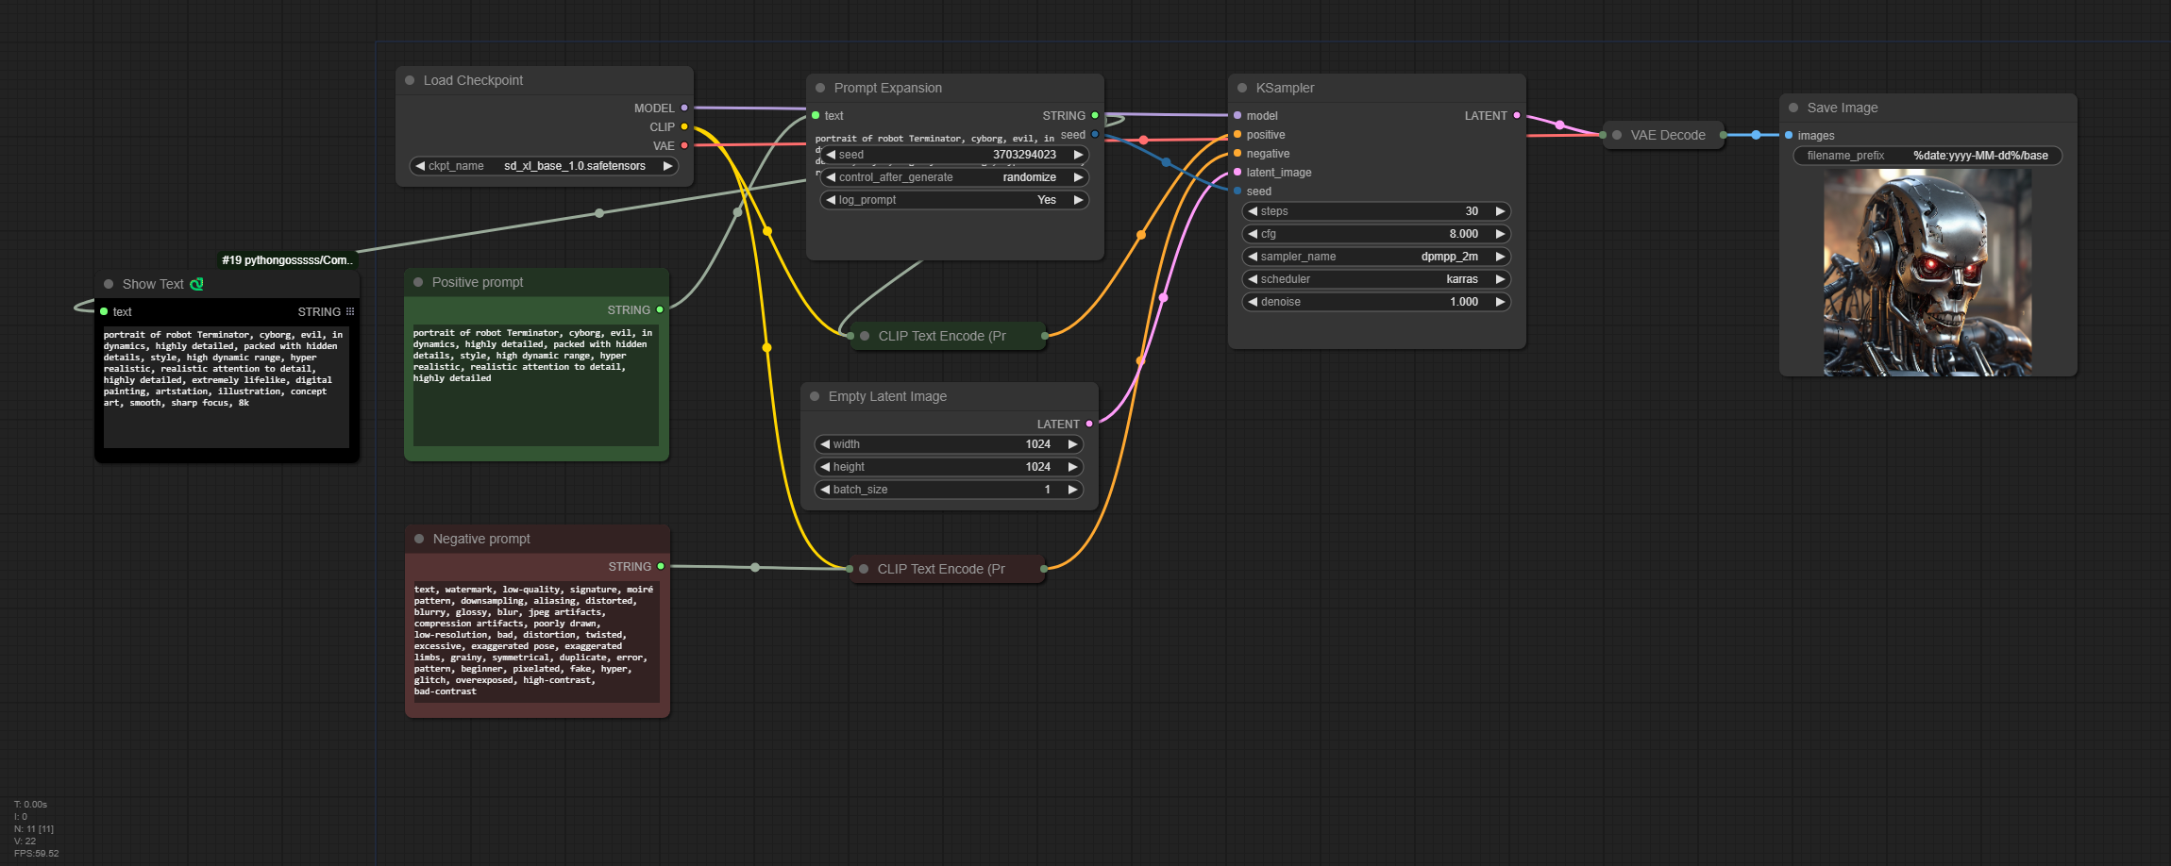
Task: Click the '#19 pythongosssss/Com..' badge
Action: (x=287, y=260)
